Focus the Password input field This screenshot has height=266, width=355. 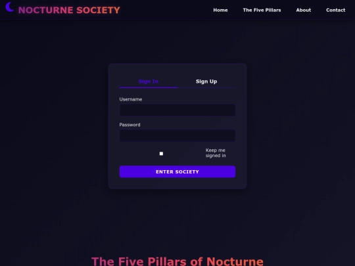click(x=177, y=135)
